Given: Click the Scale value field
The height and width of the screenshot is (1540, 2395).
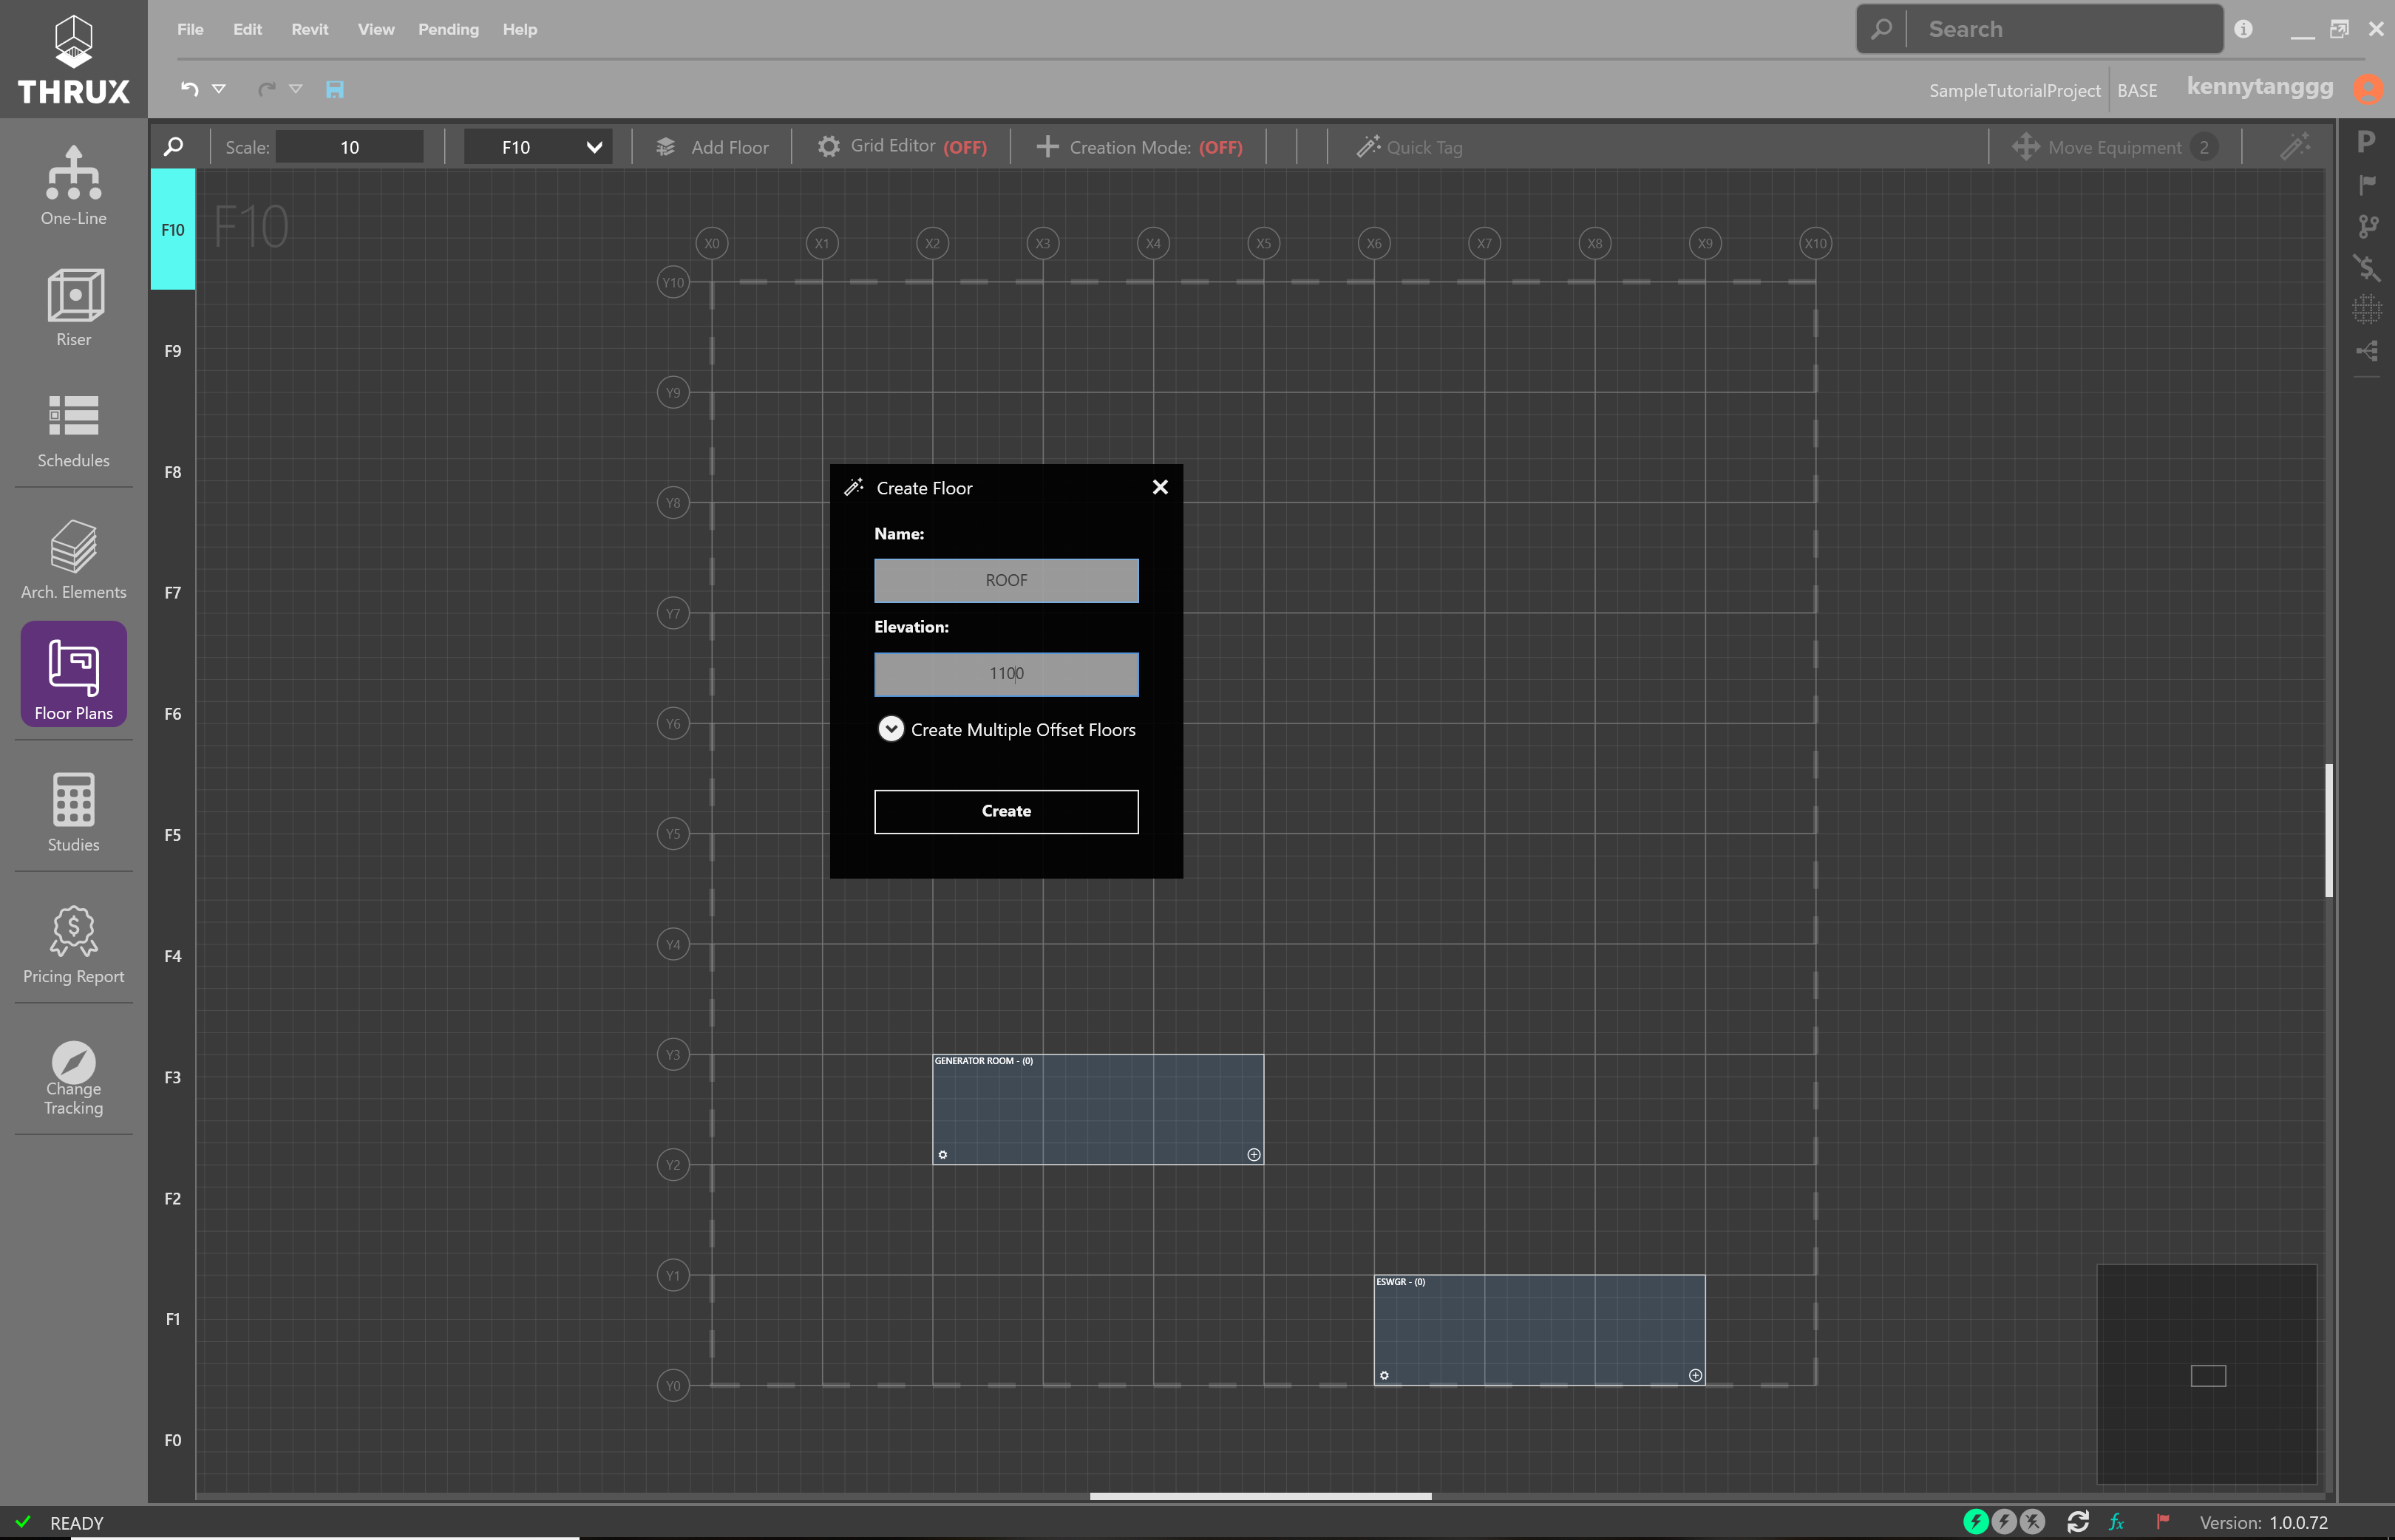Looking at the screenshot, I should pos(349,147).
